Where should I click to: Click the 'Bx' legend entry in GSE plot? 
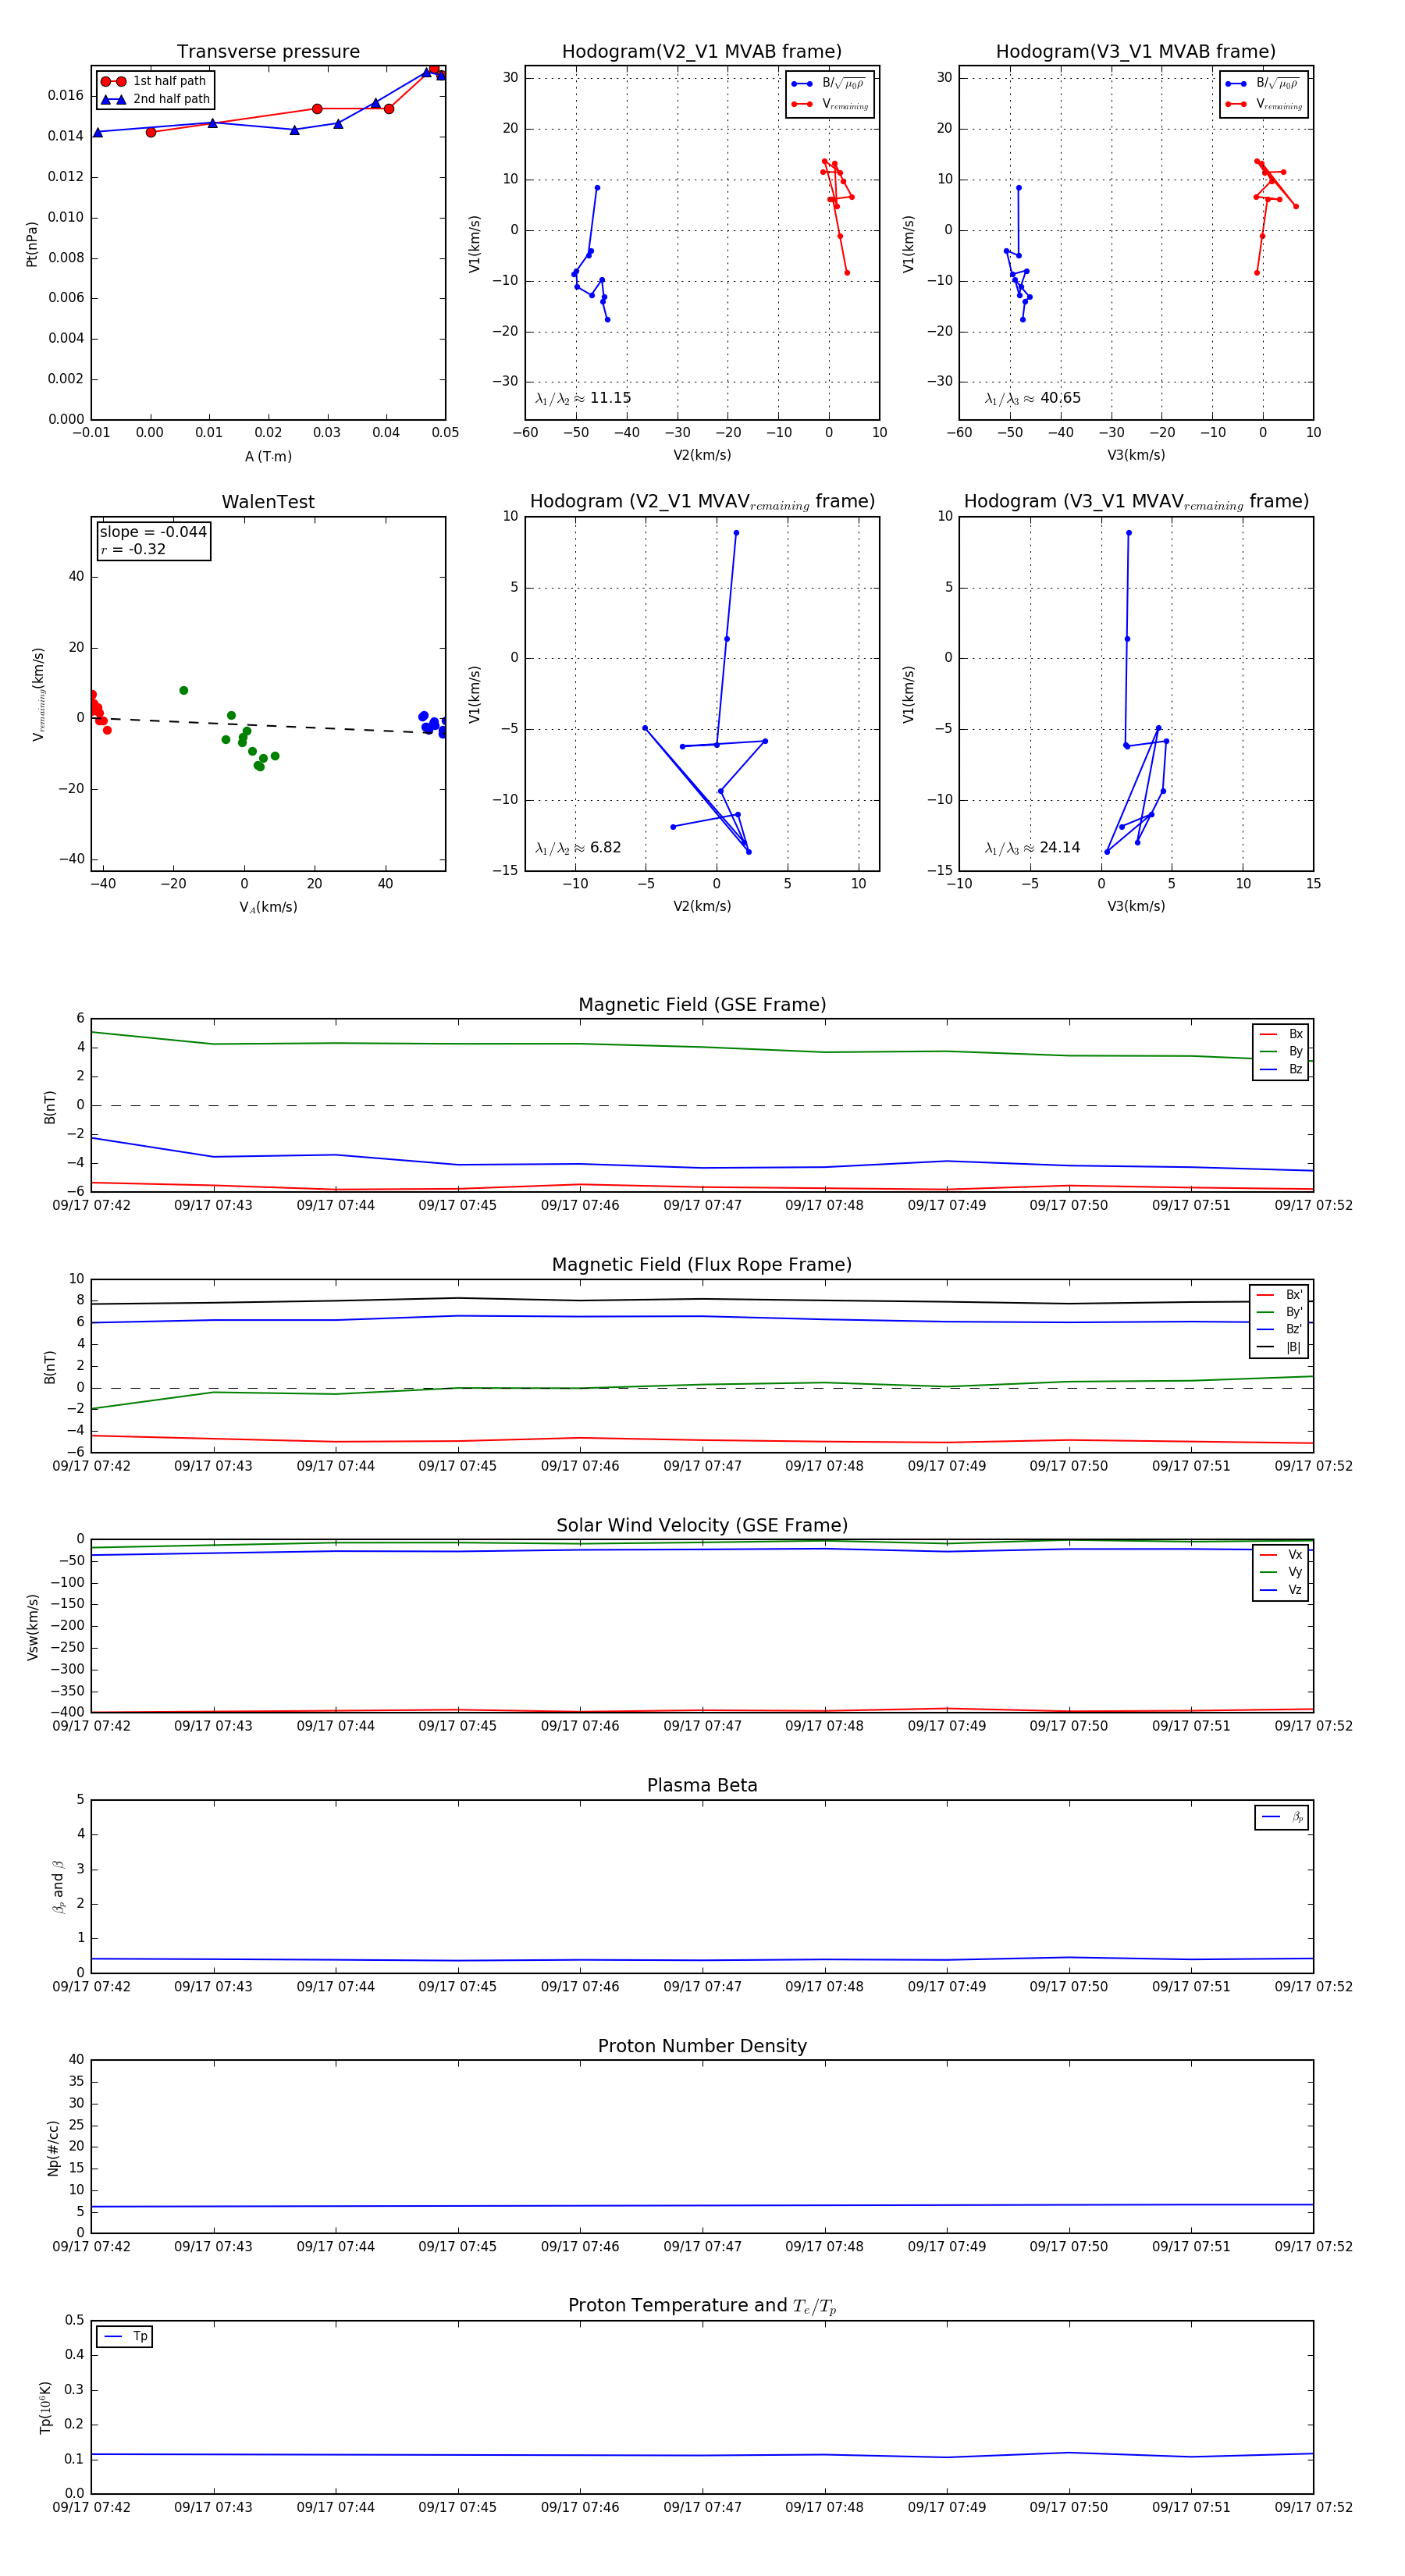tap(1282, 1034)
